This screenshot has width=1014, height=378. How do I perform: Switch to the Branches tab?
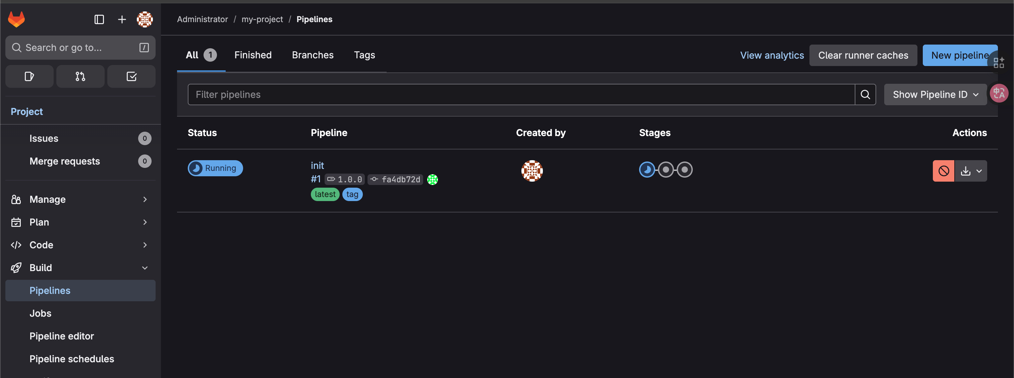[313, 55]
